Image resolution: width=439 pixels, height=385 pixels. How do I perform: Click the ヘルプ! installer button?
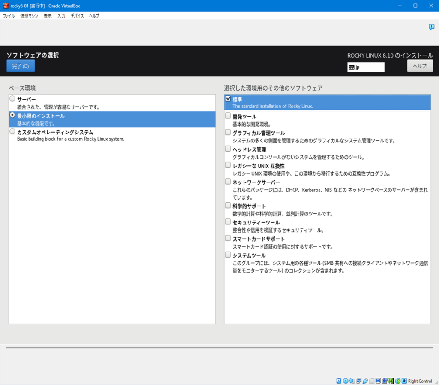tap(420, 66)
